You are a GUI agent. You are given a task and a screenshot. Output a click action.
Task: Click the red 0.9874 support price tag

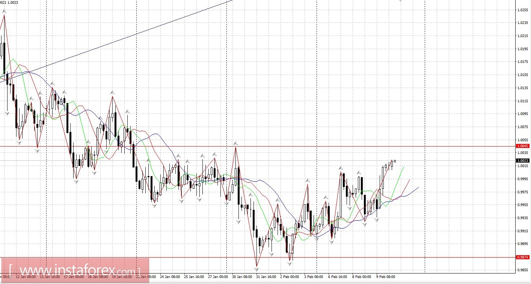(x=523, y=257)
